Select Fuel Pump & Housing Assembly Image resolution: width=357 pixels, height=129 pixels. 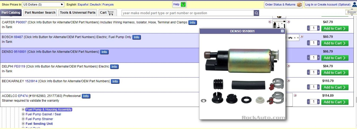49,110
